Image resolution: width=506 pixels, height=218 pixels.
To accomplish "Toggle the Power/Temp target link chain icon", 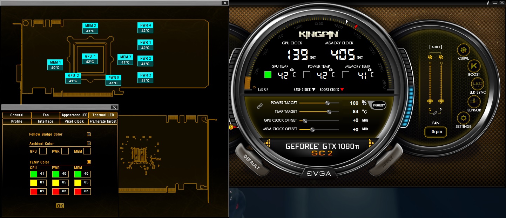I will tap(260, 106).
